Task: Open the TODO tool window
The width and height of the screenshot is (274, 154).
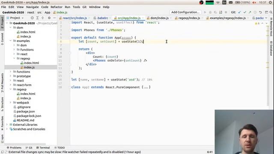Action: pos(60,148)
